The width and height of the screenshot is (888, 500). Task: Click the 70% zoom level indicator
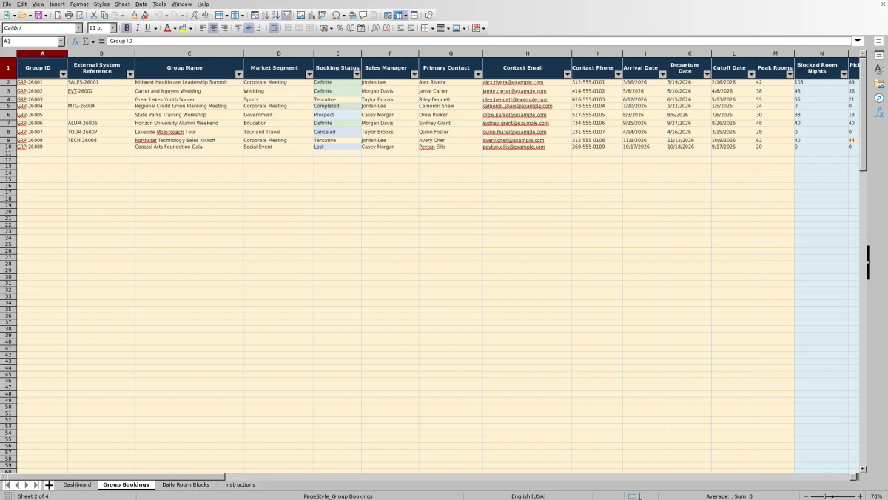pos(876,496)
